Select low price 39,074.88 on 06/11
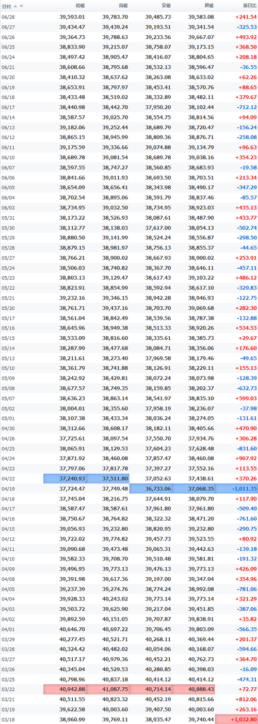Image resolution: width=258 pixels, height=724 pixels. pyautogui.click(x=158, y=147)
